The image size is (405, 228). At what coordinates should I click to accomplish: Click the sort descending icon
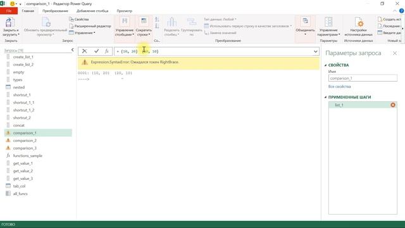157,26
